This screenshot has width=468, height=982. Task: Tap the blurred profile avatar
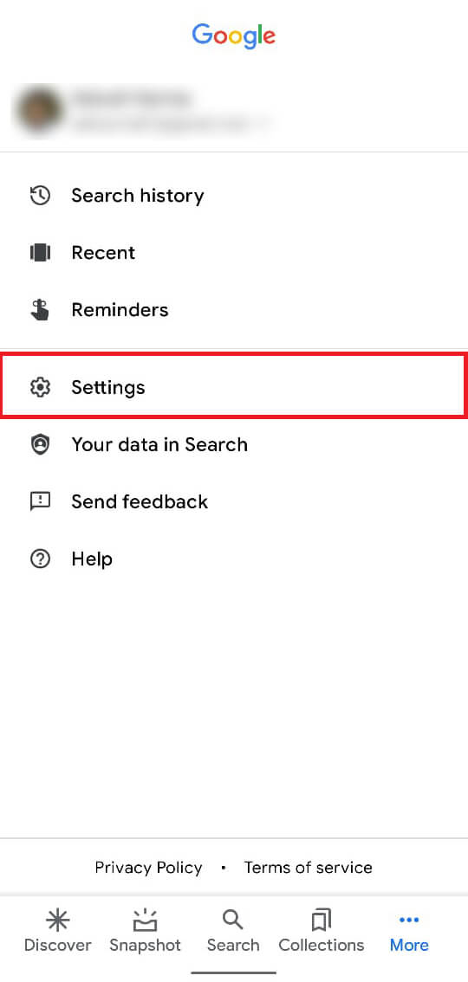41,111
